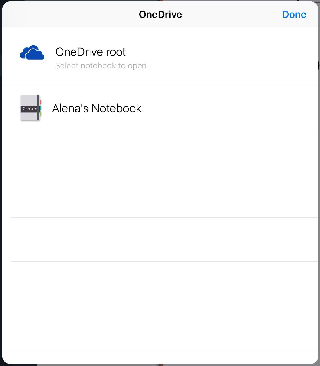Click the red tab on notebook icon

coord(41,102)
